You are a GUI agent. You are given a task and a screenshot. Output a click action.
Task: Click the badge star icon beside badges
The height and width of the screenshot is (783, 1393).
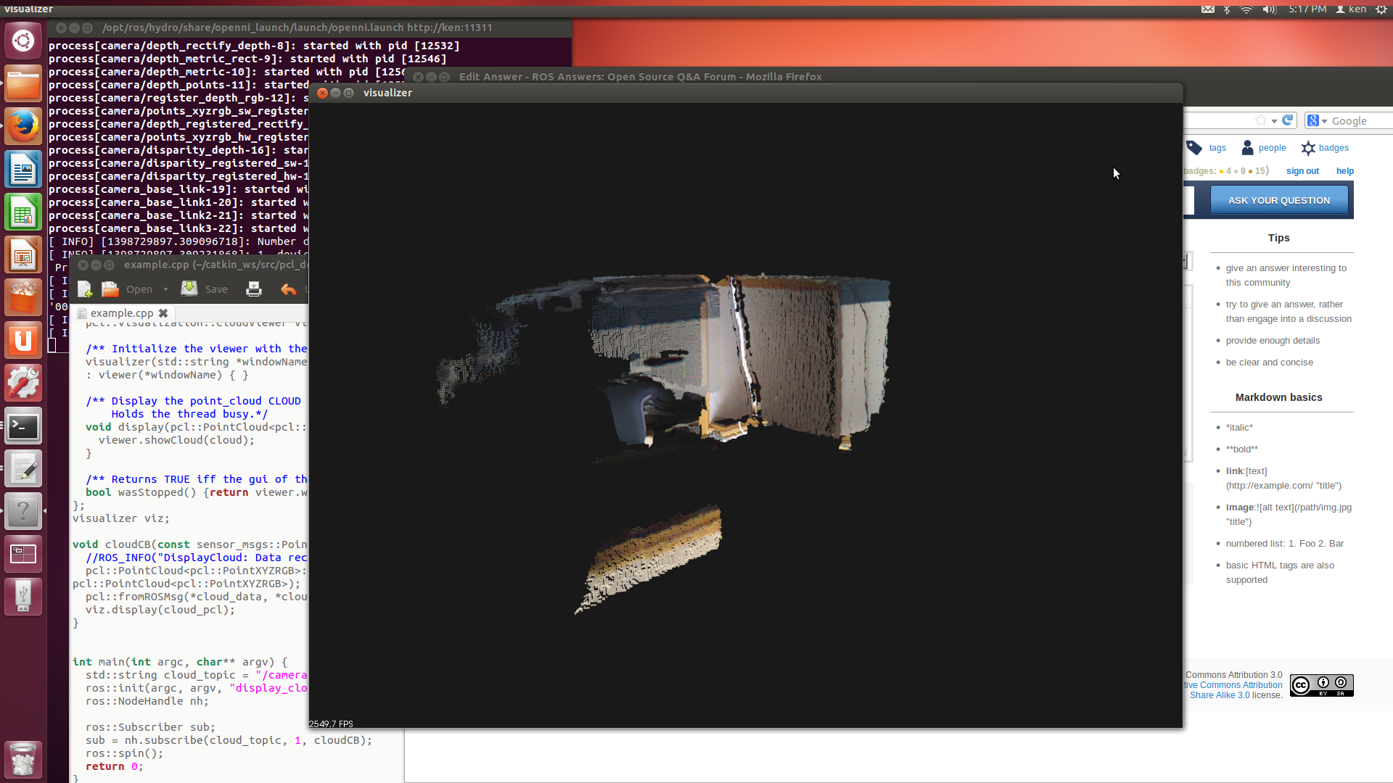pos(1308,148)
